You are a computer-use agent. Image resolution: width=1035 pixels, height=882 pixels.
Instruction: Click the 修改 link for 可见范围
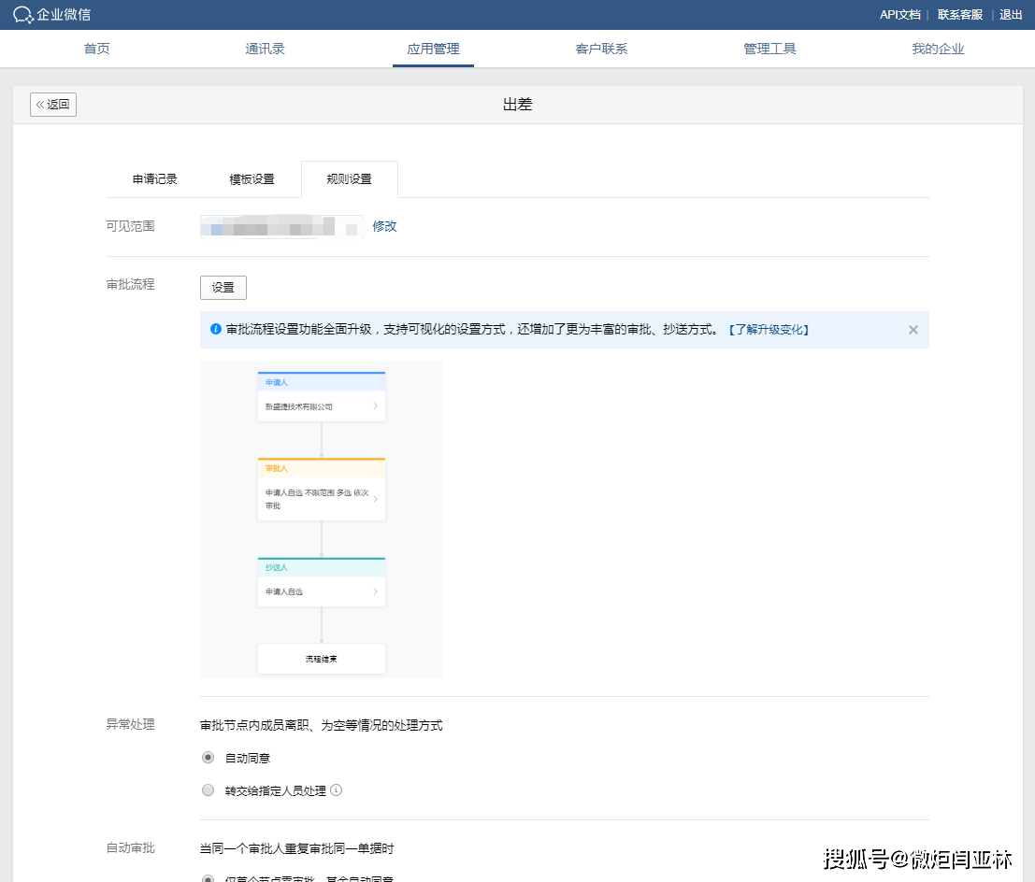(385, 226)
